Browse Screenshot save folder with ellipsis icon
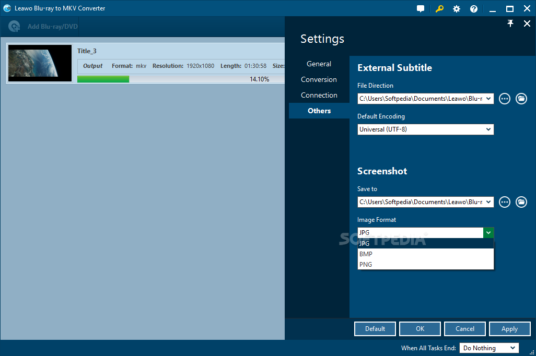Viewport: 536px width, 356px height. pyautogui.click(x=505, y=202)
